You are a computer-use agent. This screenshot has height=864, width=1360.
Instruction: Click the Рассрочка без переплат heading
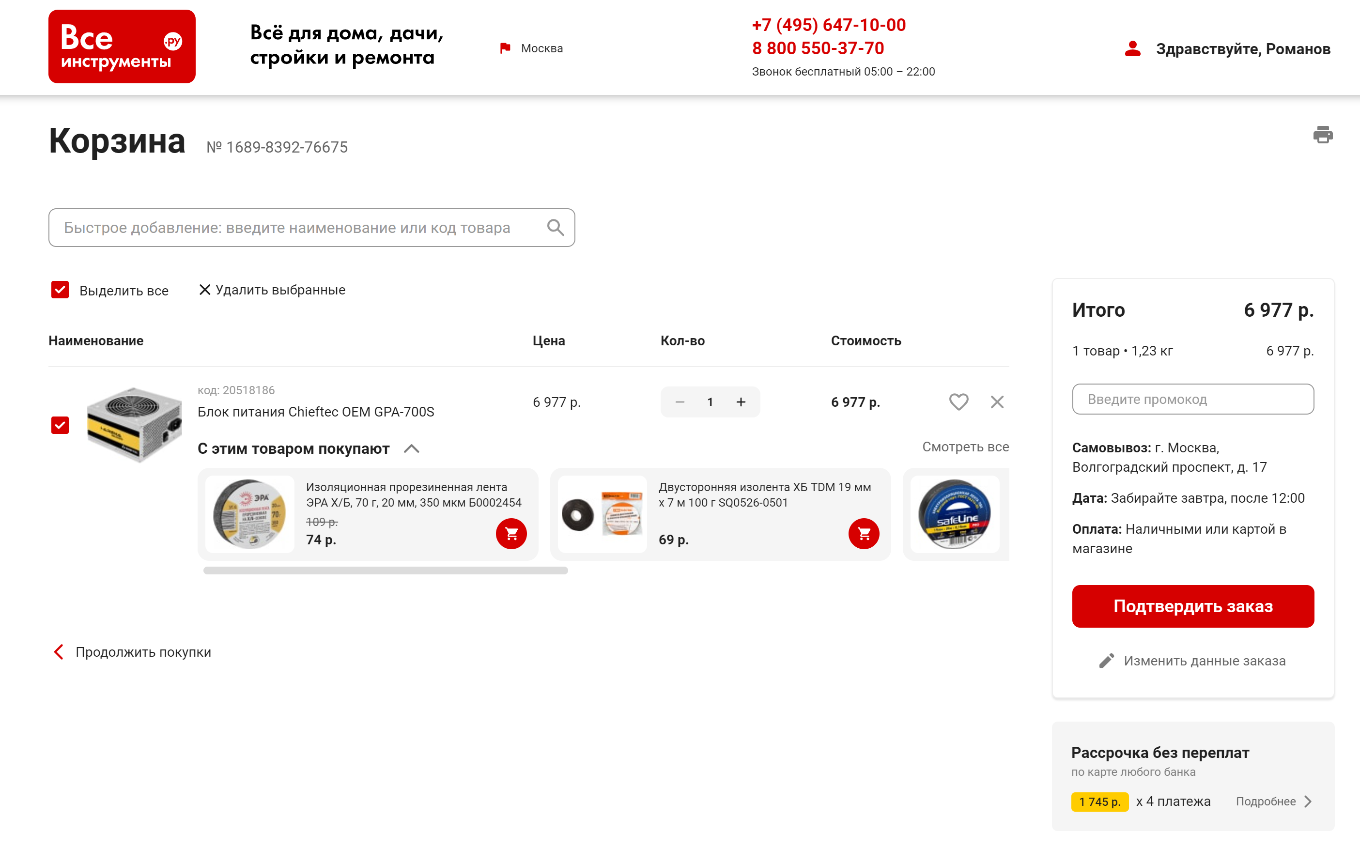click(x=1160, y=753)
